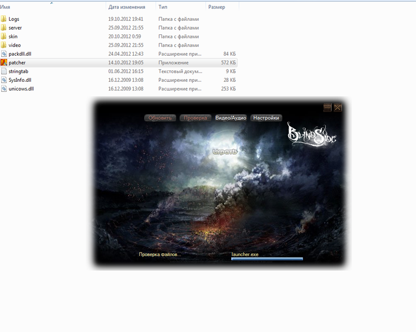Select the Logs folder name
Image resolution: width=416 pixels, height=332 pixels.
[x=14, y=19]
